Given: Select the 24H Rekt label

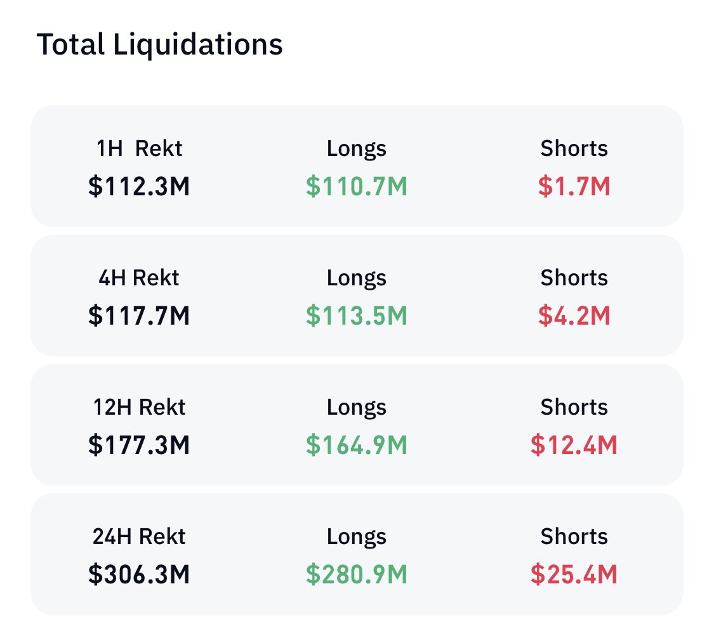Looking at the screenshot, I should (139, 536).
